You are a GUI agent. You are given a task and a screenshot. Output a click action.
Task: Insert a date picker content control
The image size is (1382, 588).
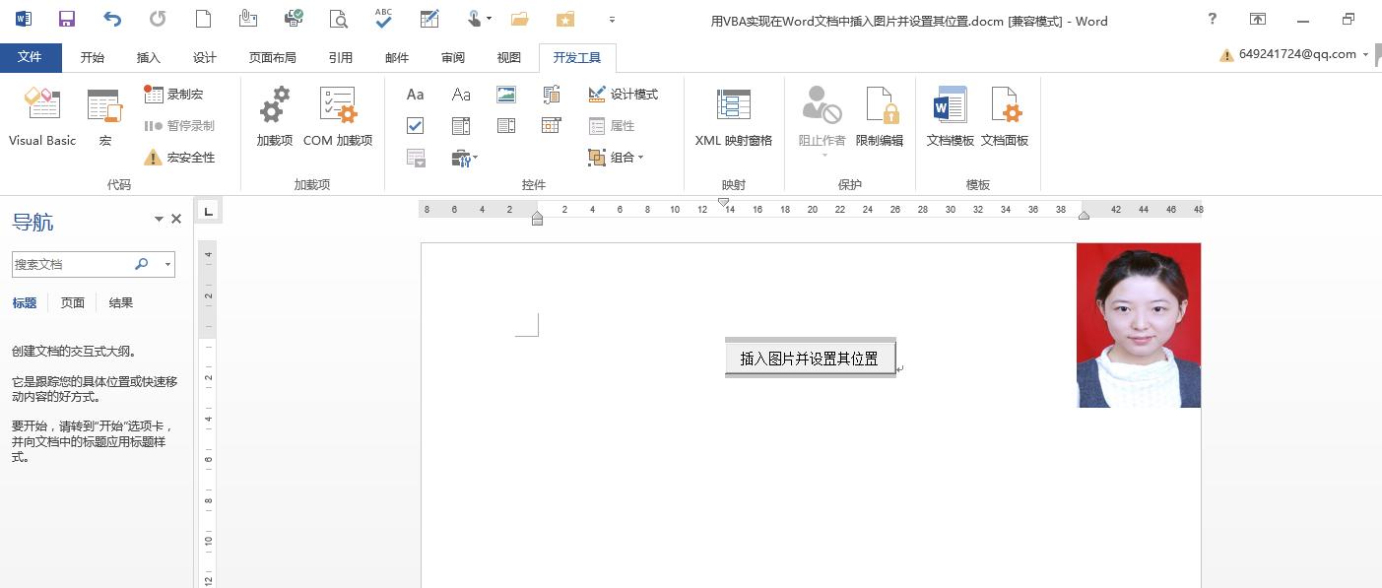tap(552, 126)
